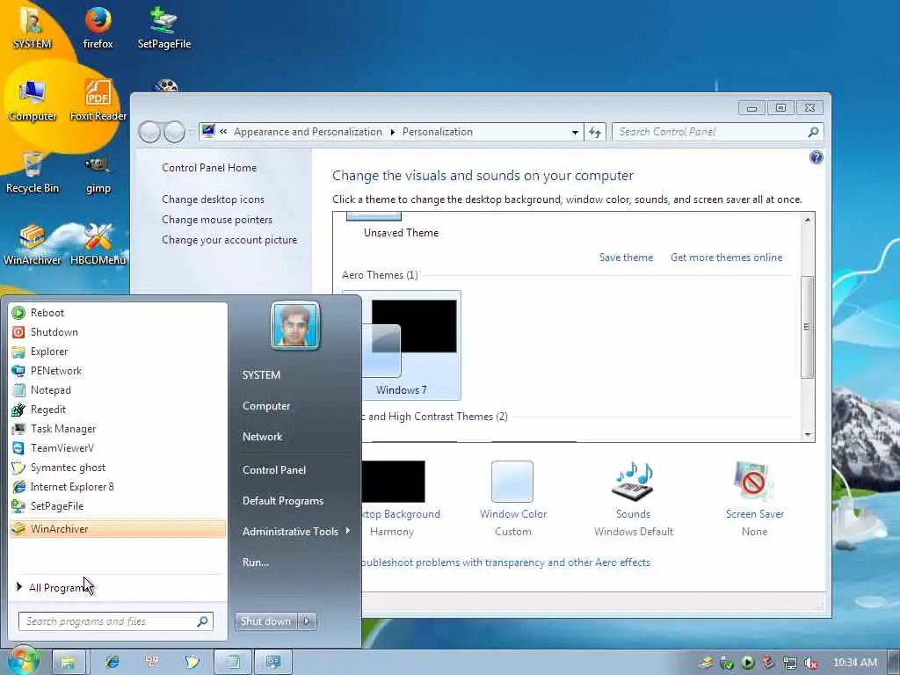Expand All Programs in Start menu
The width and height of the screenshot is (900, 675).
click(x=56, y=587)
